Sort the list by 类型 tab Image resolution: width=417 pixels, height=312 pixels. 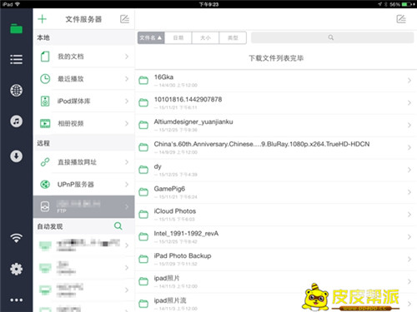(x=233, y=37)
